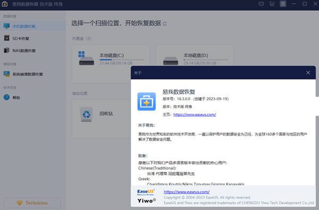Select 本地磁盘(C:) drive card
Viewport: 319px width, 210px height.
[111, 64]
